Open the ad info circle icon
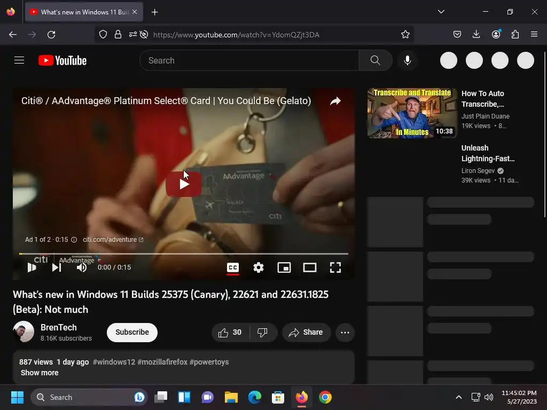 [x=74, y=240]
